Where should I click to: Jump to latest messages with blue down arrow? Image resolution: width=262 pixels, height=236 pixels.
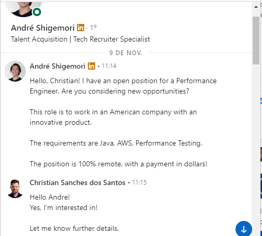[x=244, y=229]
